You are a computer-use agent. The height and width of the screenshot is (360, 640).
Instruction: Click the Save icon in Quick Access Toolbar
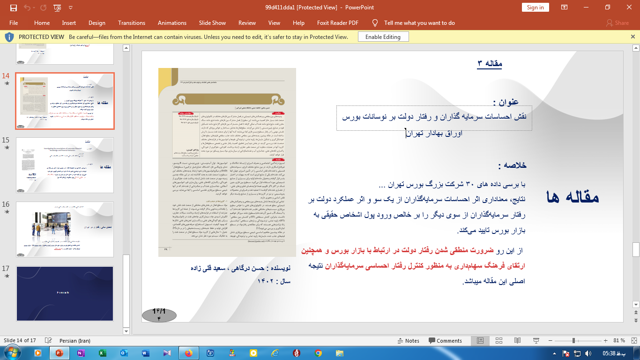point(13,7)
